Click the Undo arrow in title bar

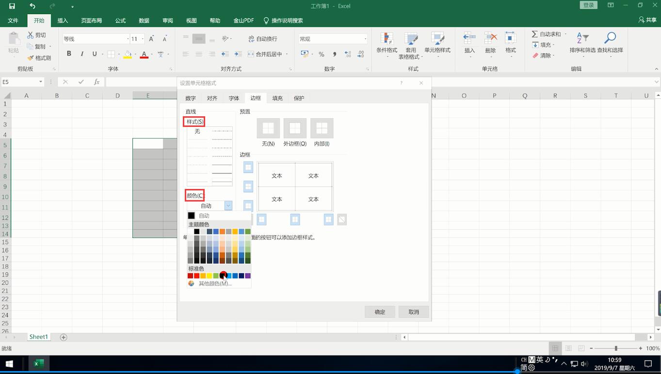[x=32, y=6]
